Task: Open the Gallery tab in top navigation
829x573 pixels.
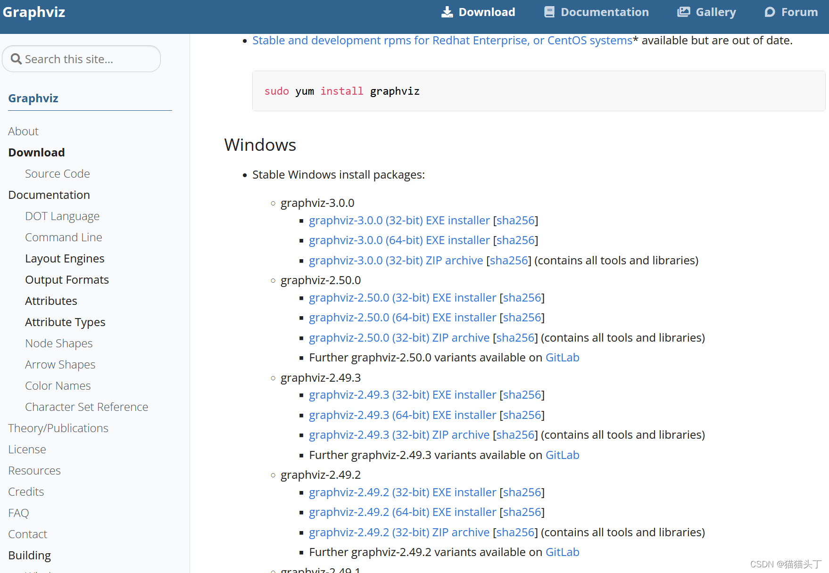Action: [x=706, y=12]
